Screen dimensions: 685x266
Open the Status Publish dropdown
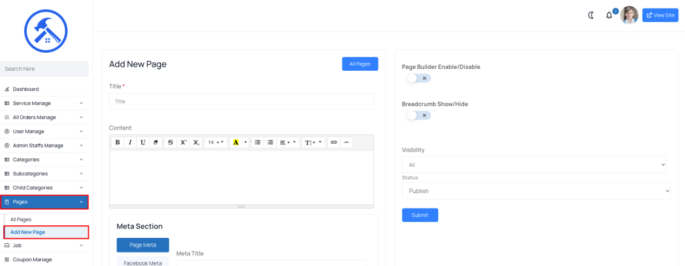[x=536, y=191]
